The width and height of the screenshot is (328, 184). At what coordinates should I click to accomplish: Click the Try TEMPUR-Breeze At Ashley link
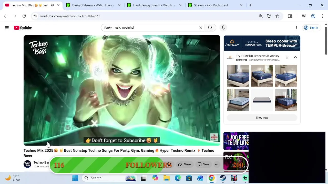click(x=258, y=56)
